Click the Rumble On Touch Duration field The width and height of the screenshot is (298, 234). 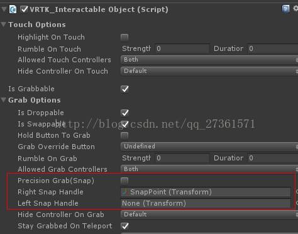[273, 48]
